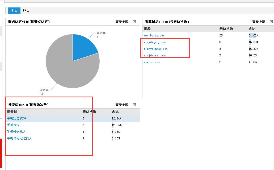Screen dimensions: 274x170
Task: Select the 手机定位 search term
Action: [13, 125]
